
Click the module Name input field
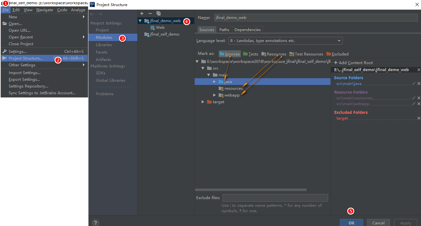[316, 18]
